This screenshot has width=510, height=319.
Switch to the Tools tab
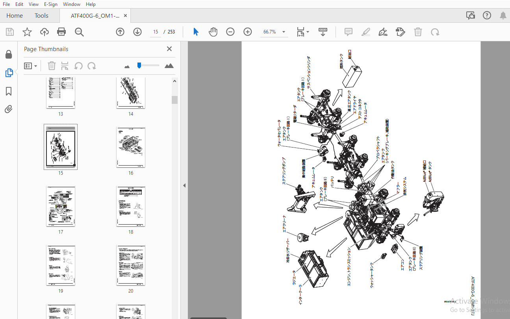pyautogui.click(x=41, y=16)
